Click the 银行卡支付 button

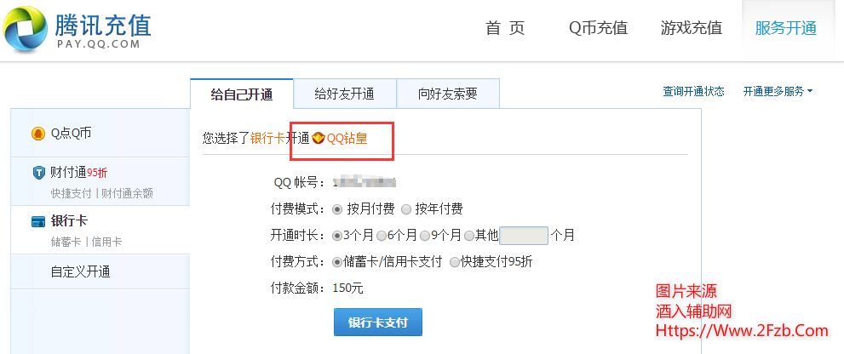point(377,323)
